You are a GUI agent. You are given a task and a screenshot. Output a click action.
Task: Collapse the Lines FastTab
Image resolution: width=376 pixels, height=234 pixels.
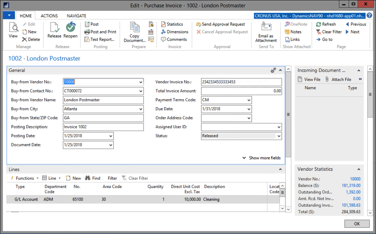tap(280, 170)
